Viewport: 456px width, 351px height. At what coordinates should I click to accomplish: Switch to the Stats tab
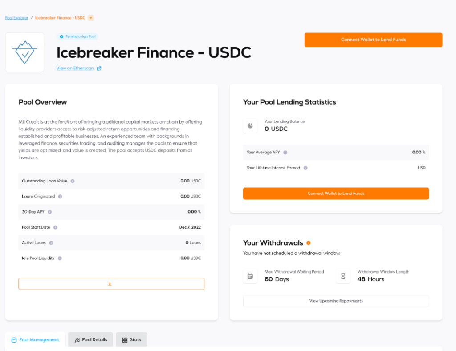(x=131, y=339)
